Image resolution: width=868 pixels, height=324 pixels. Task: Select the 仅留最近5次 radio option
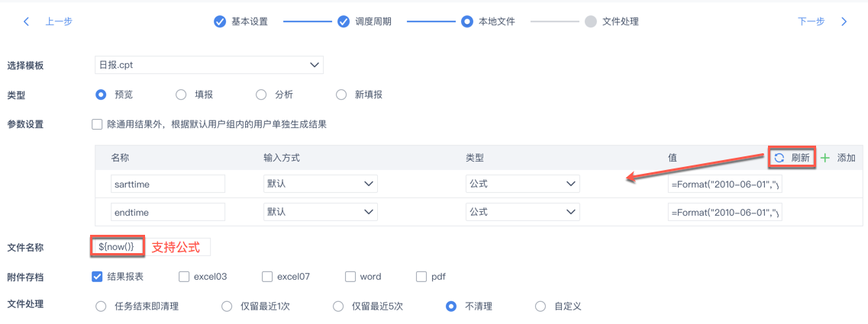click(x=338, y=306)
